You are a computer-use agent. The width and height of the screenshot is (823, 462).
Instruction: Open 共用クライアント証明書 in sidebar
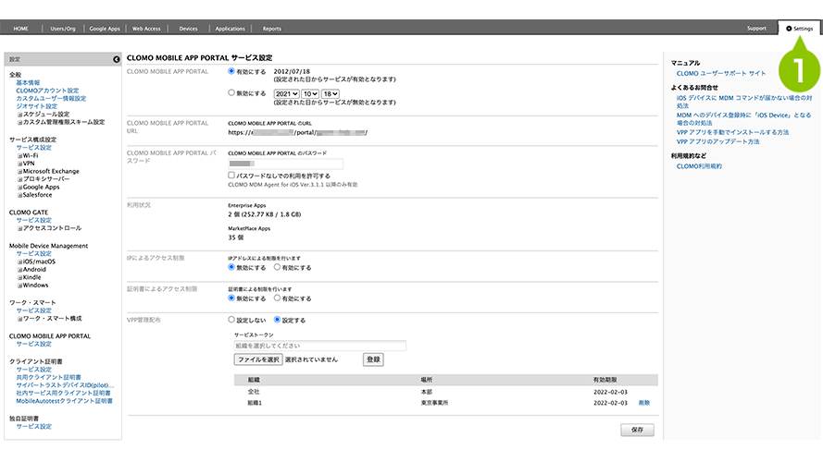tap(48, 377)
